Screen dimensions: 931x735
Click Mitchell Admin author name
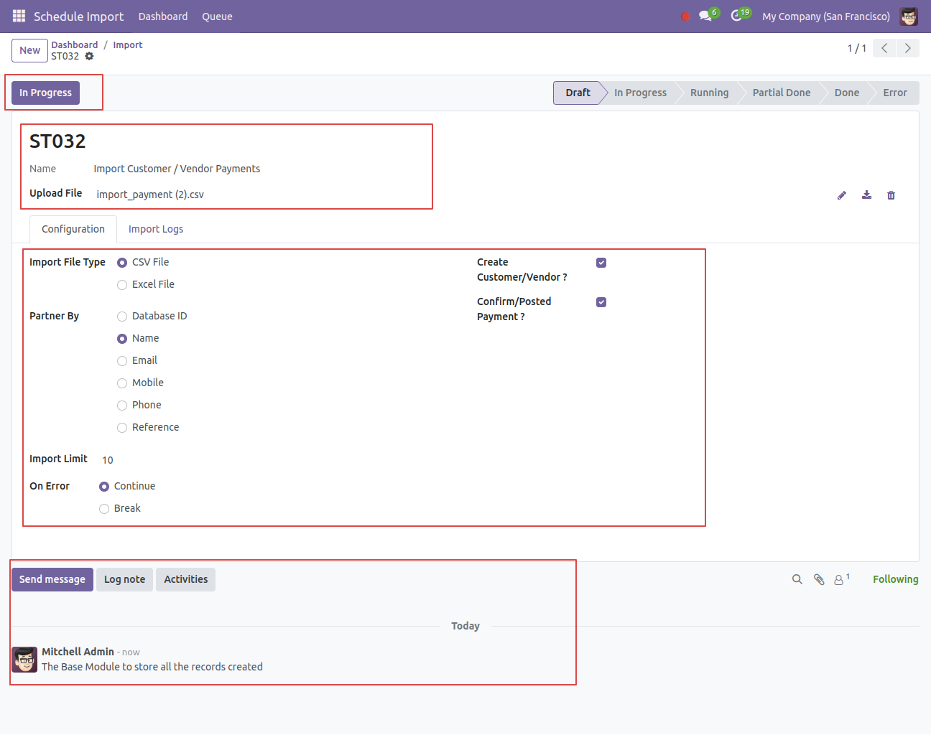78,652
